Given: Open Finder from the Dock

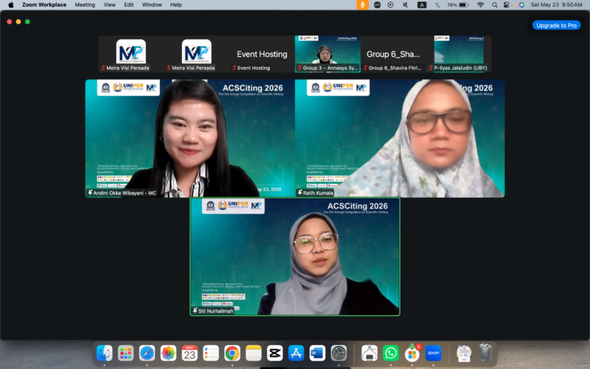Looking at the screenshot, I should click(x=104, y=353).
